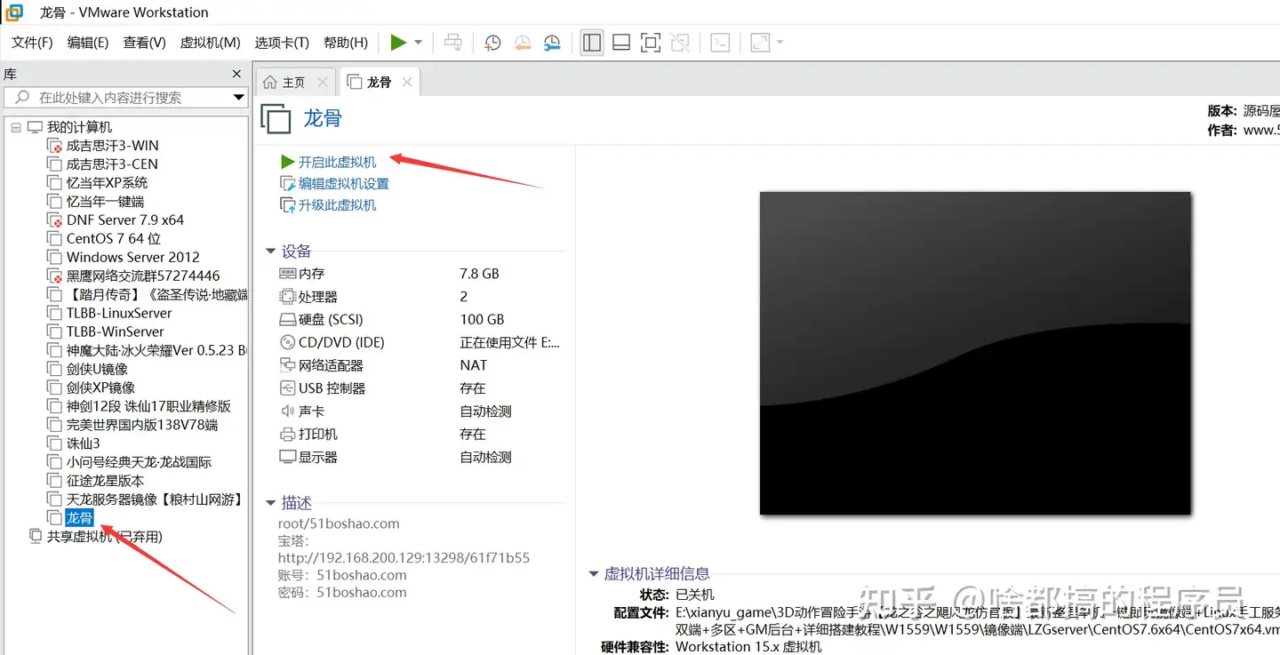Screen dimensions: 1280x655
Task: Open the 选项卡(T) menu
Action: tap(282, 42)
